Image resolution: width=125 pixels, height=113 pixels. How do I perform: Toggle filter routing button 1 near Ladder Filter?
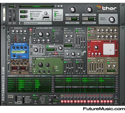(x=31, y=30)
